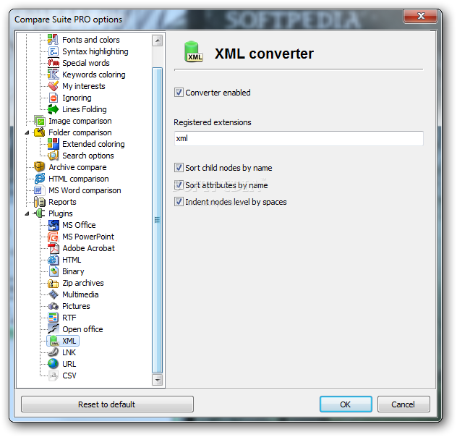
Task: Open the Reports options page
Action: point(62,202)
